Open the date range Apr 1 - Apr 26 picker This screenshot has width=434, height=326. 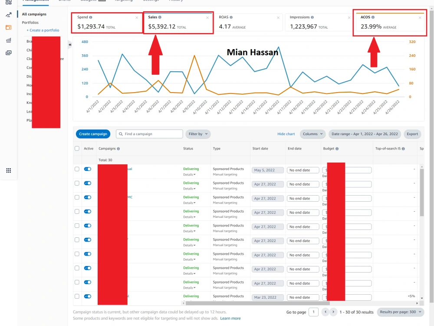[365, 134]
